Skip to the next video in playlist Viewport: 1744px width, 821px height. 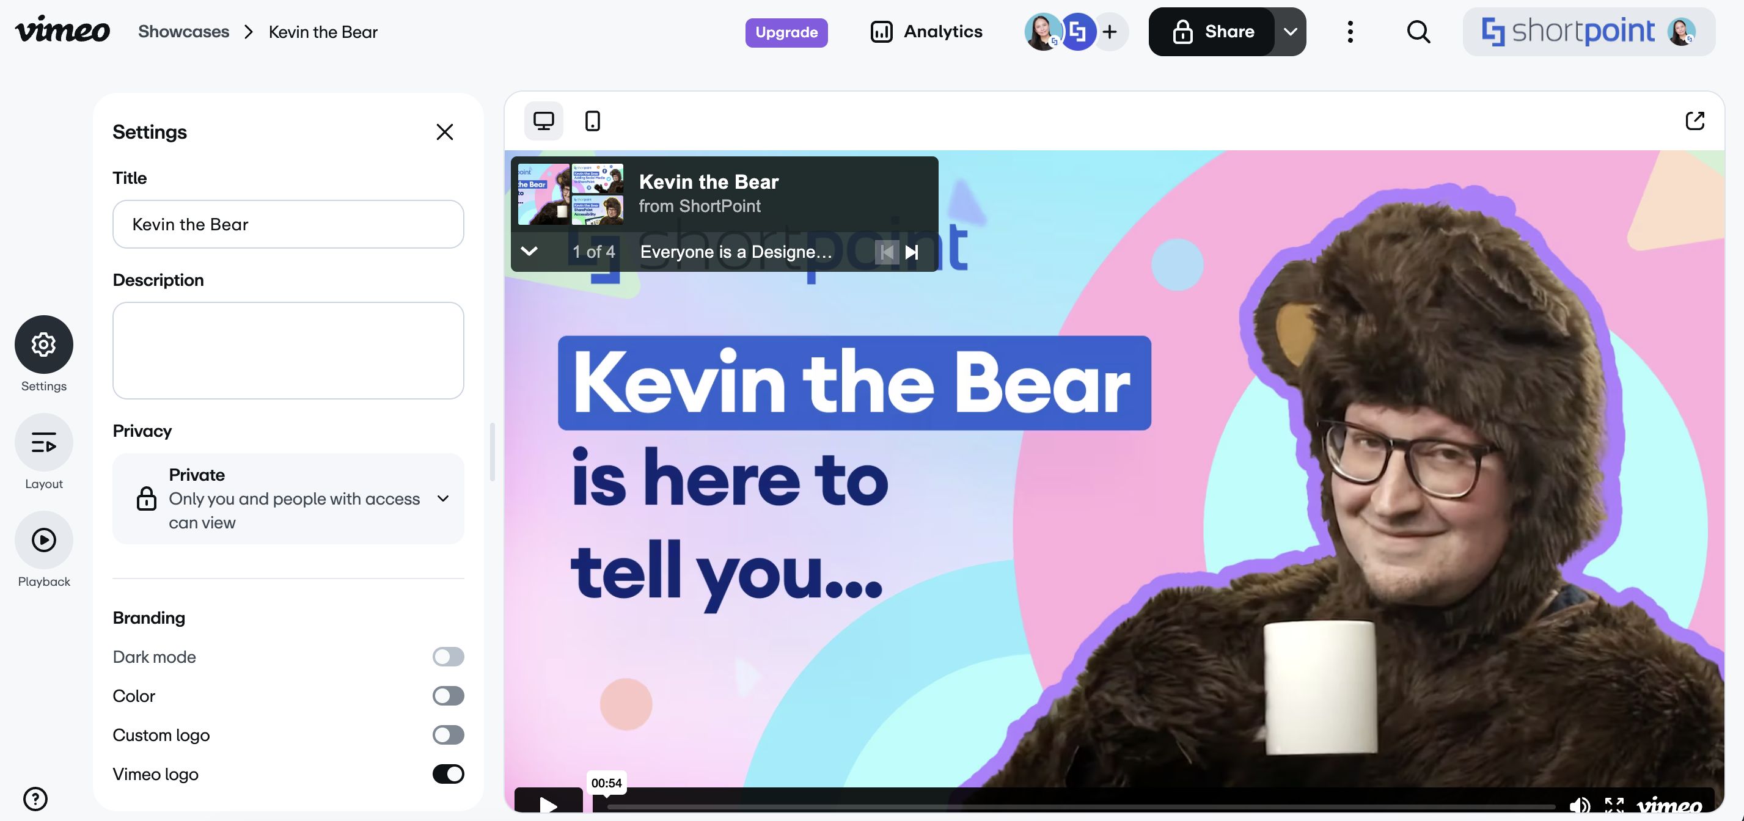click(912, 252)
